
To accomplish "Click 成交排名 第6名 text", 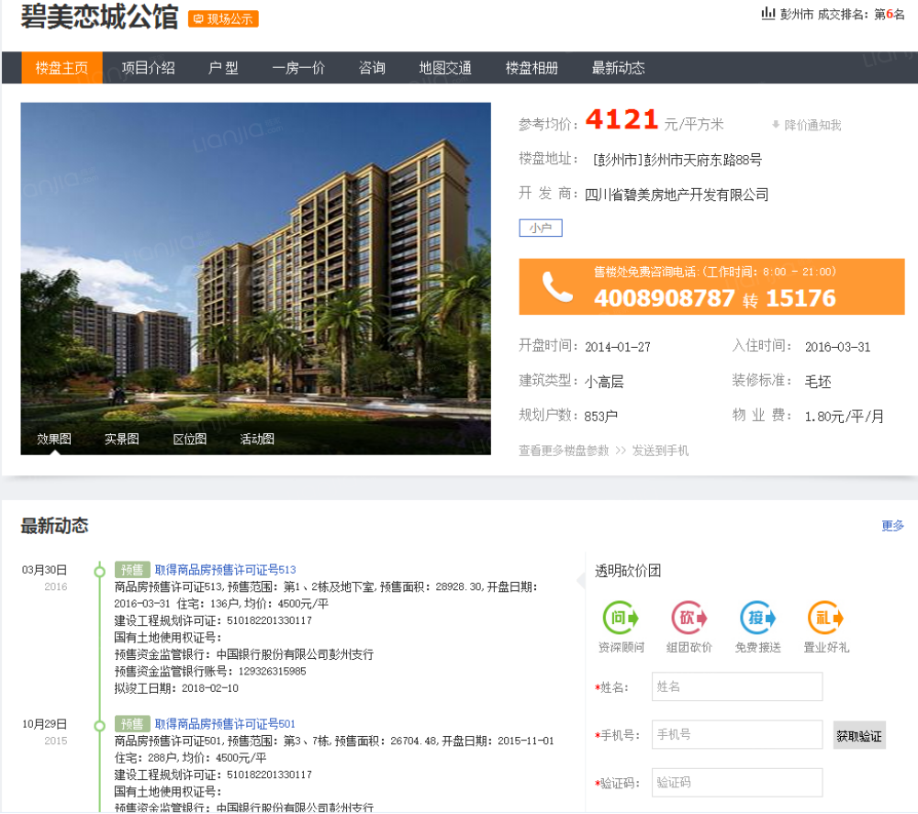I will point(861,14).
